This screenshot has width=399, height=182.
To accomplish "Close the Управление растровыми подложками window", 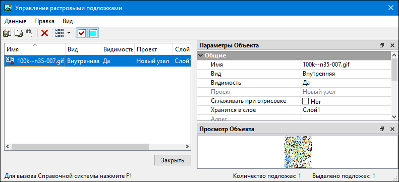I will tap(390, 8).
